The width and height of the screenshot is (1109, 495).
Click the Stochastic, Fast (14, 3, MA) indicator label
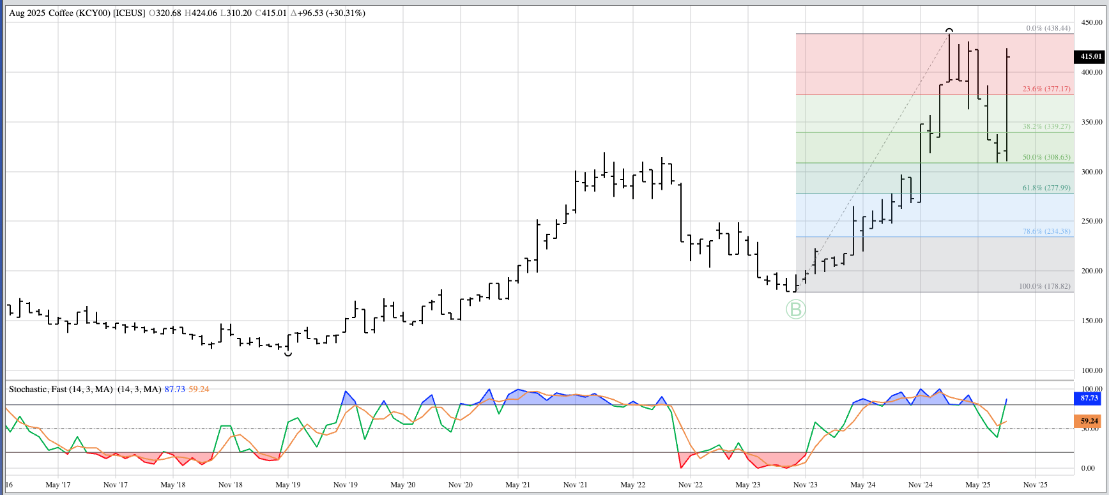61,389
